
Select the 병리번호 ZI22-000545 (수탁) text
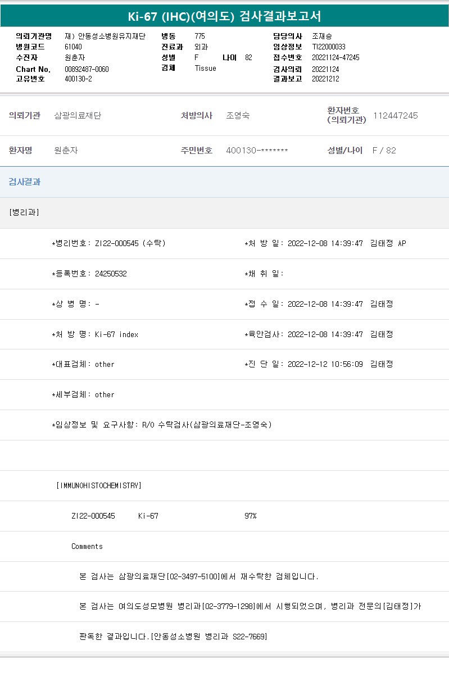coord(130,243)
